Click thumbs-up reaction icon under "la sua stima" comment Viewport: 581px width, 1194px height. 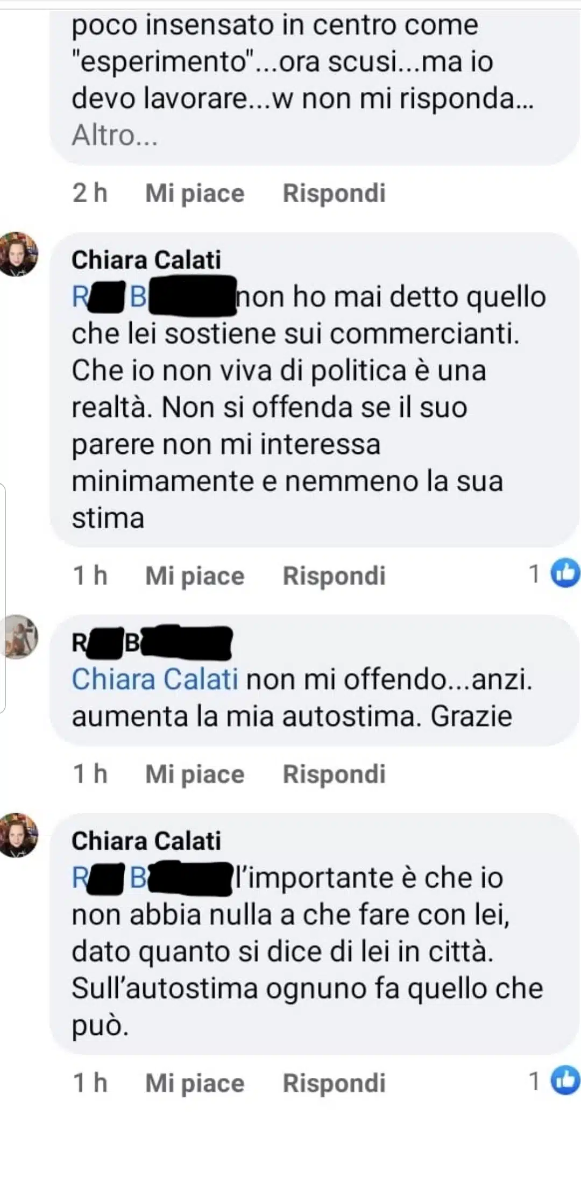565,573
